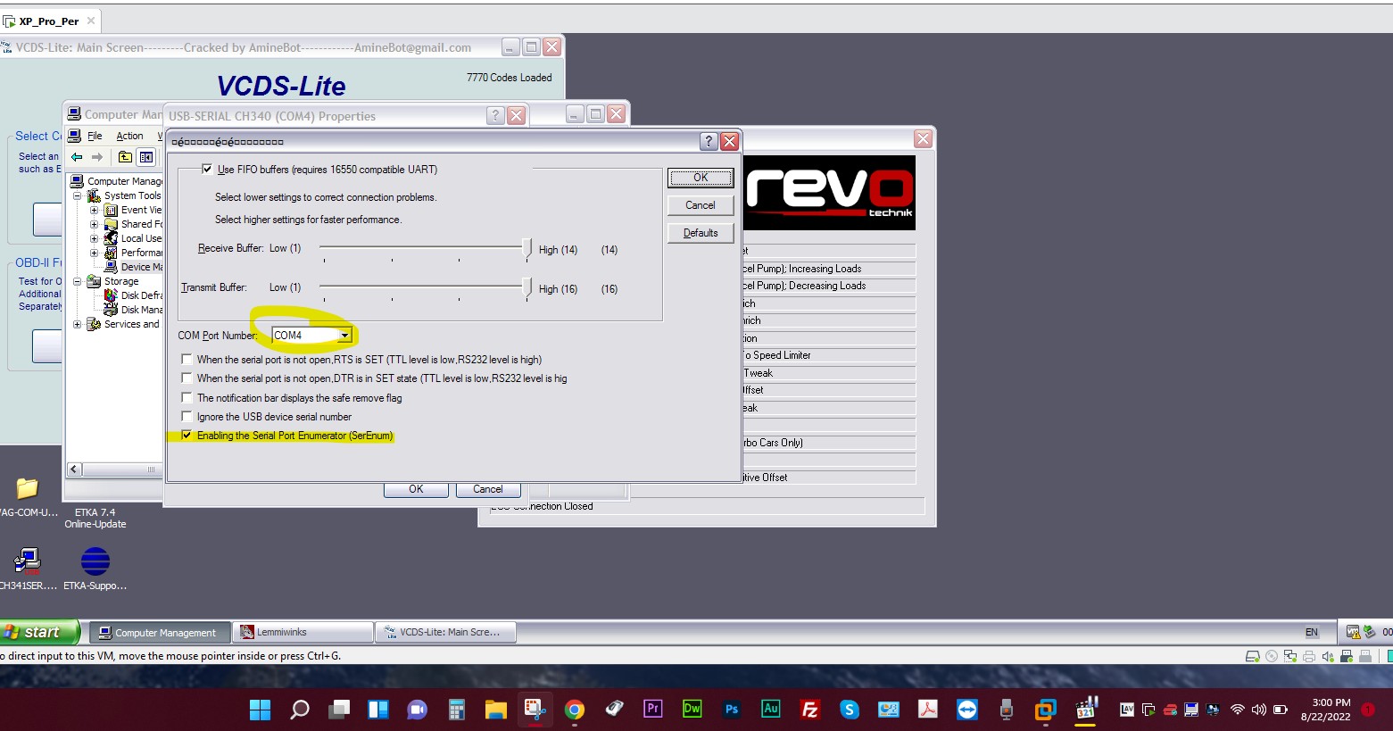Switch to Lemmiwinks in XP taskbar

303,632
